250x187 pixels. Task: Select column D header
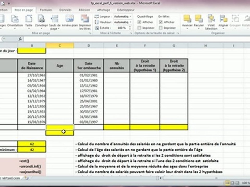[x=89, y=46]
